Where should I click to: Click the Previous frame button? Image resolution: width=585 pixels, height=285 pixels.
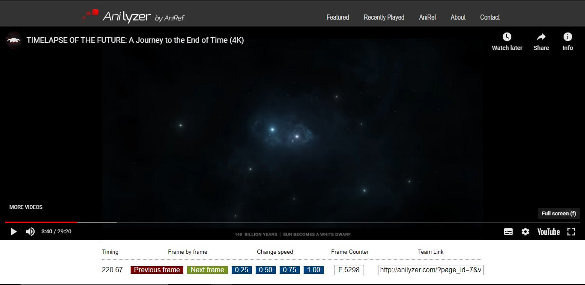click(156, 270)
